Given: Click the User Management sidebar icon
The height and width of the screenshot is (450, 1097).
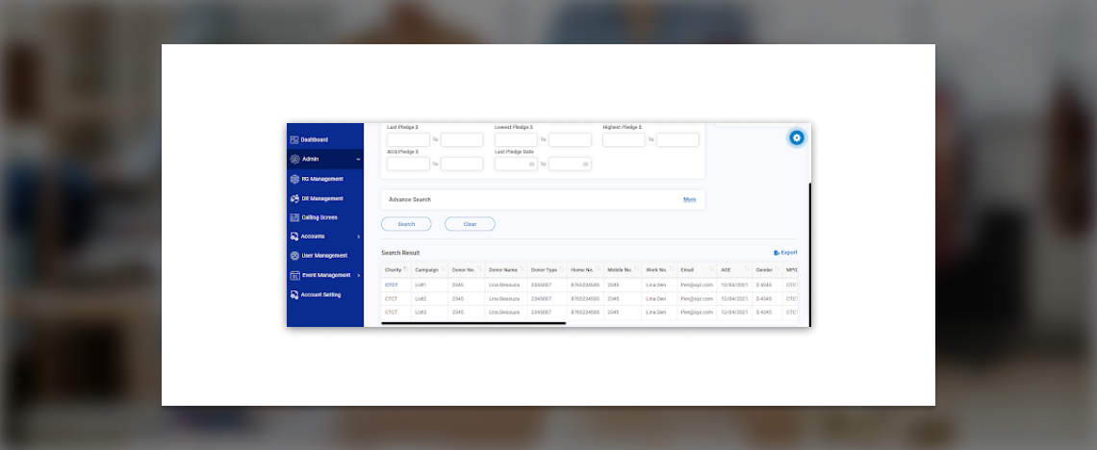Looking at the screenshot, I should 294,256.
